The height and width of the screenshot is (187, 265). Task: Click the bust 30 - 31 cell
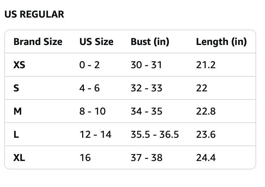(x=146, y=65)
